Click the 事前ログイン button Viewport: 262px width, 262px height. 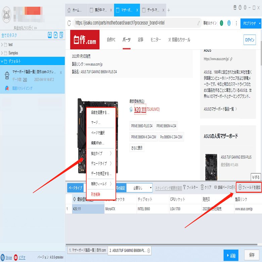coord(210,23)
